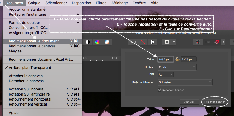
Task: Open the Affichage menu
Action: [x=120, y=3]
